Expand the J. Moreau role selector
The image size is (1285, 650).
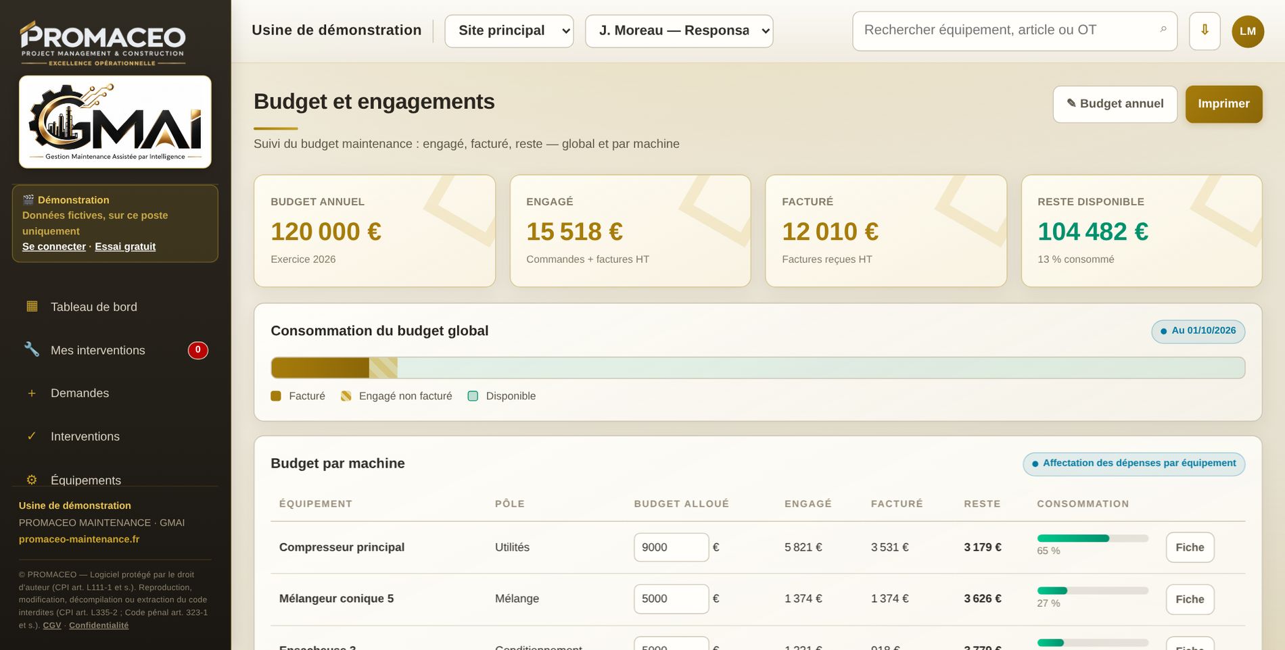pos(679,31)
